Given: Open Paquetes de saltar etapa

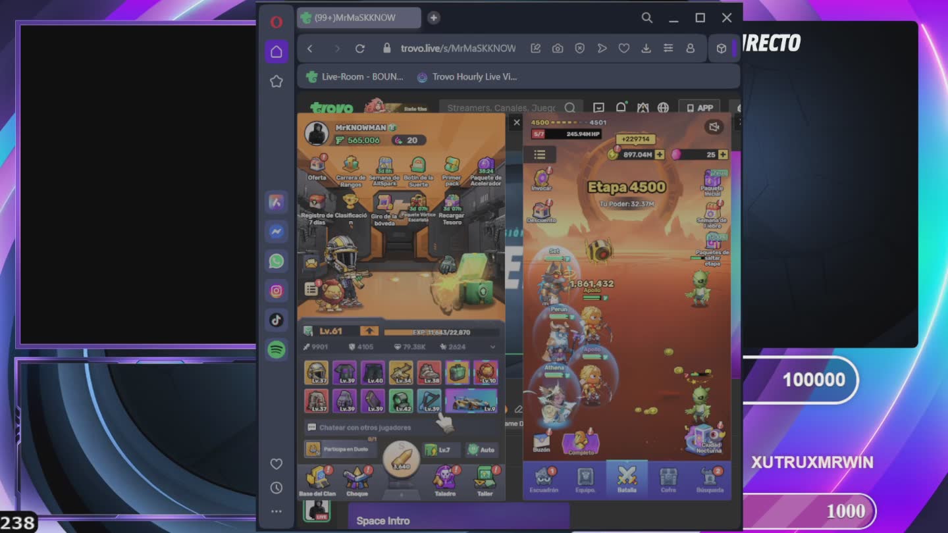Looking at the screenshot, I should click(x=713, y=250).
